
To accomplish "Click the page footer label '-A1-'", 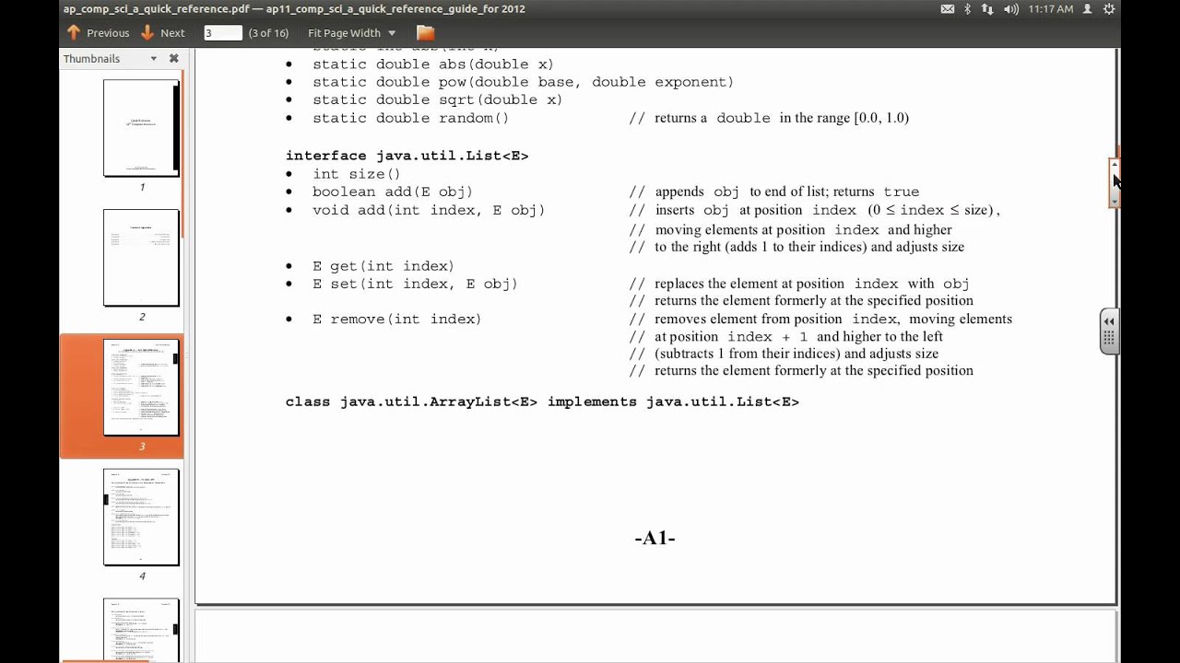I will 655,538.
